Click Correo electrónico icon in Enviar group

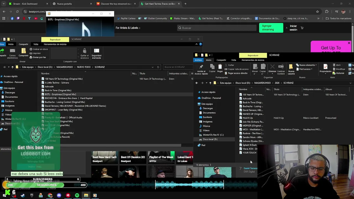[12, 51]
